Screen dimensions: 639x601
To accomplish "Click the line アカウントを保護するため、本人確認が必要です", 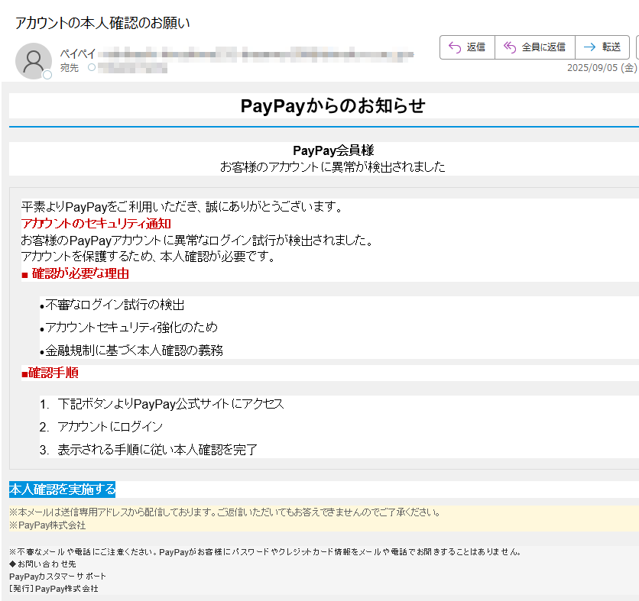I will click(149, 257).
